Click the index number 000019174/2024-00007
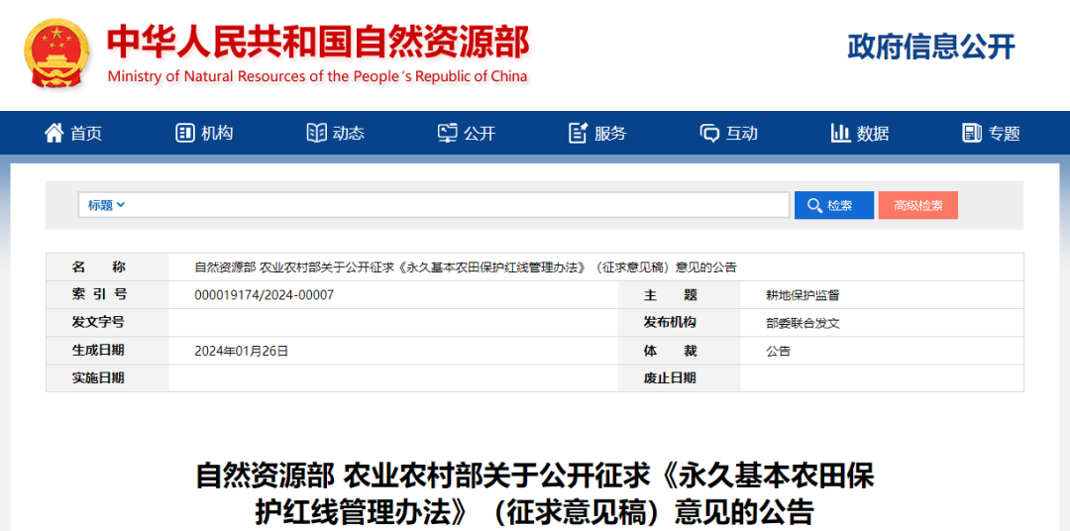 click(x=265, y=295)
